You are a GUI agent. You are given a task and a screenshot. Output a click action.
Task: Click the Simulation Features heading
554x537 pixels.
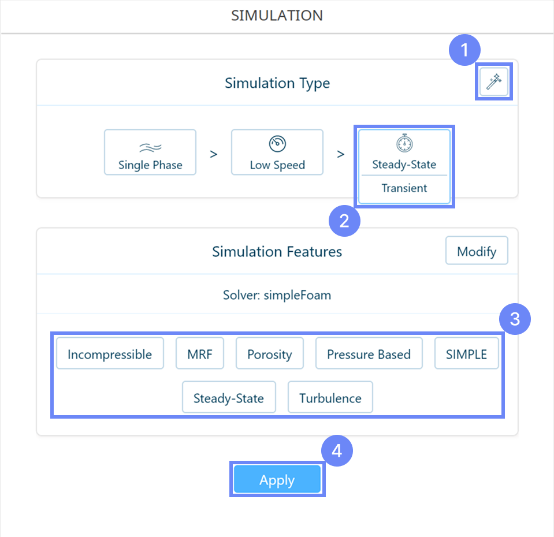[277, 252]
